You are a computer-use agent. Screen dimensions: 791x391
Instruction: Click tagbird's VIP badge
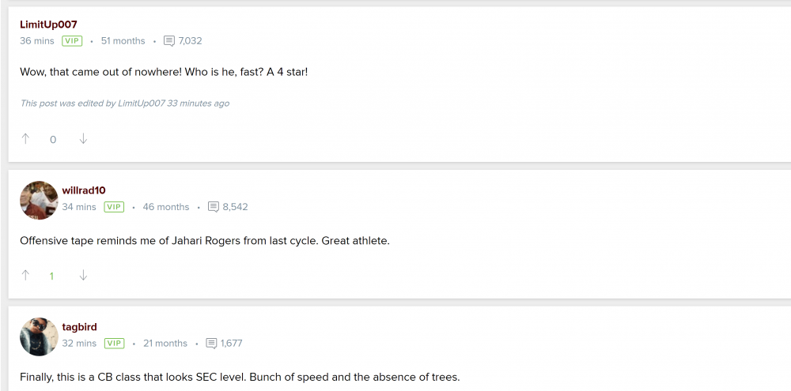(x=114, y=344)
